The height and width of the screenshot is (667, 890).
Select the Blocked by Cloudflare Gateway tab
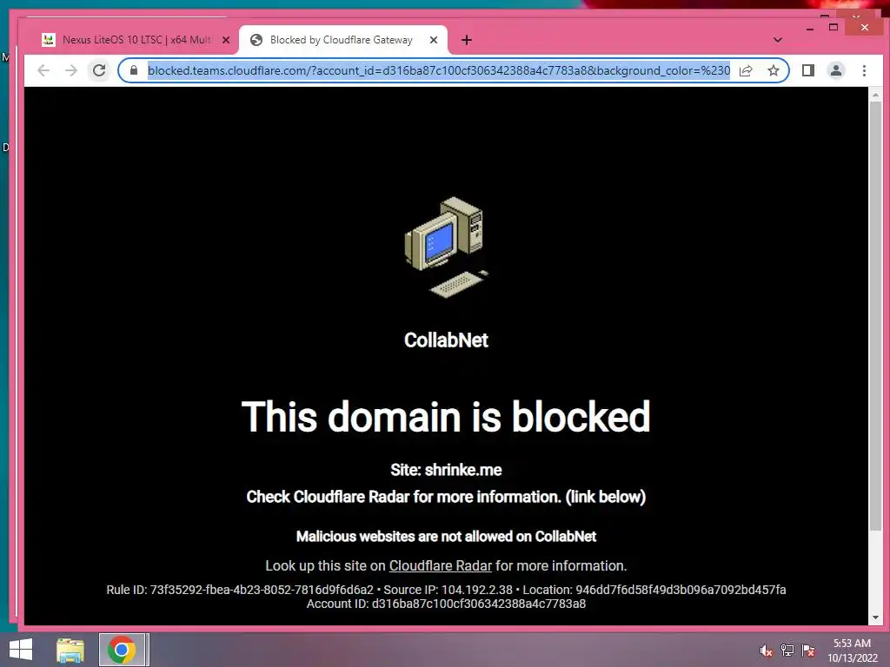pos(342,40)
